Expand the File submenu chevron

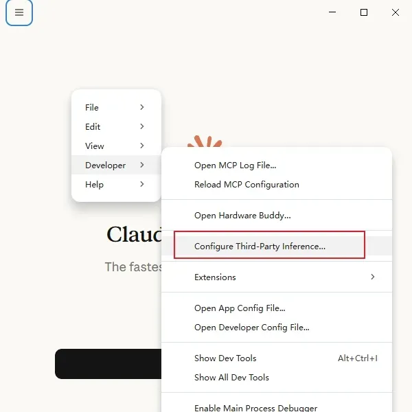pyautogui.click(x=142, y=107)
